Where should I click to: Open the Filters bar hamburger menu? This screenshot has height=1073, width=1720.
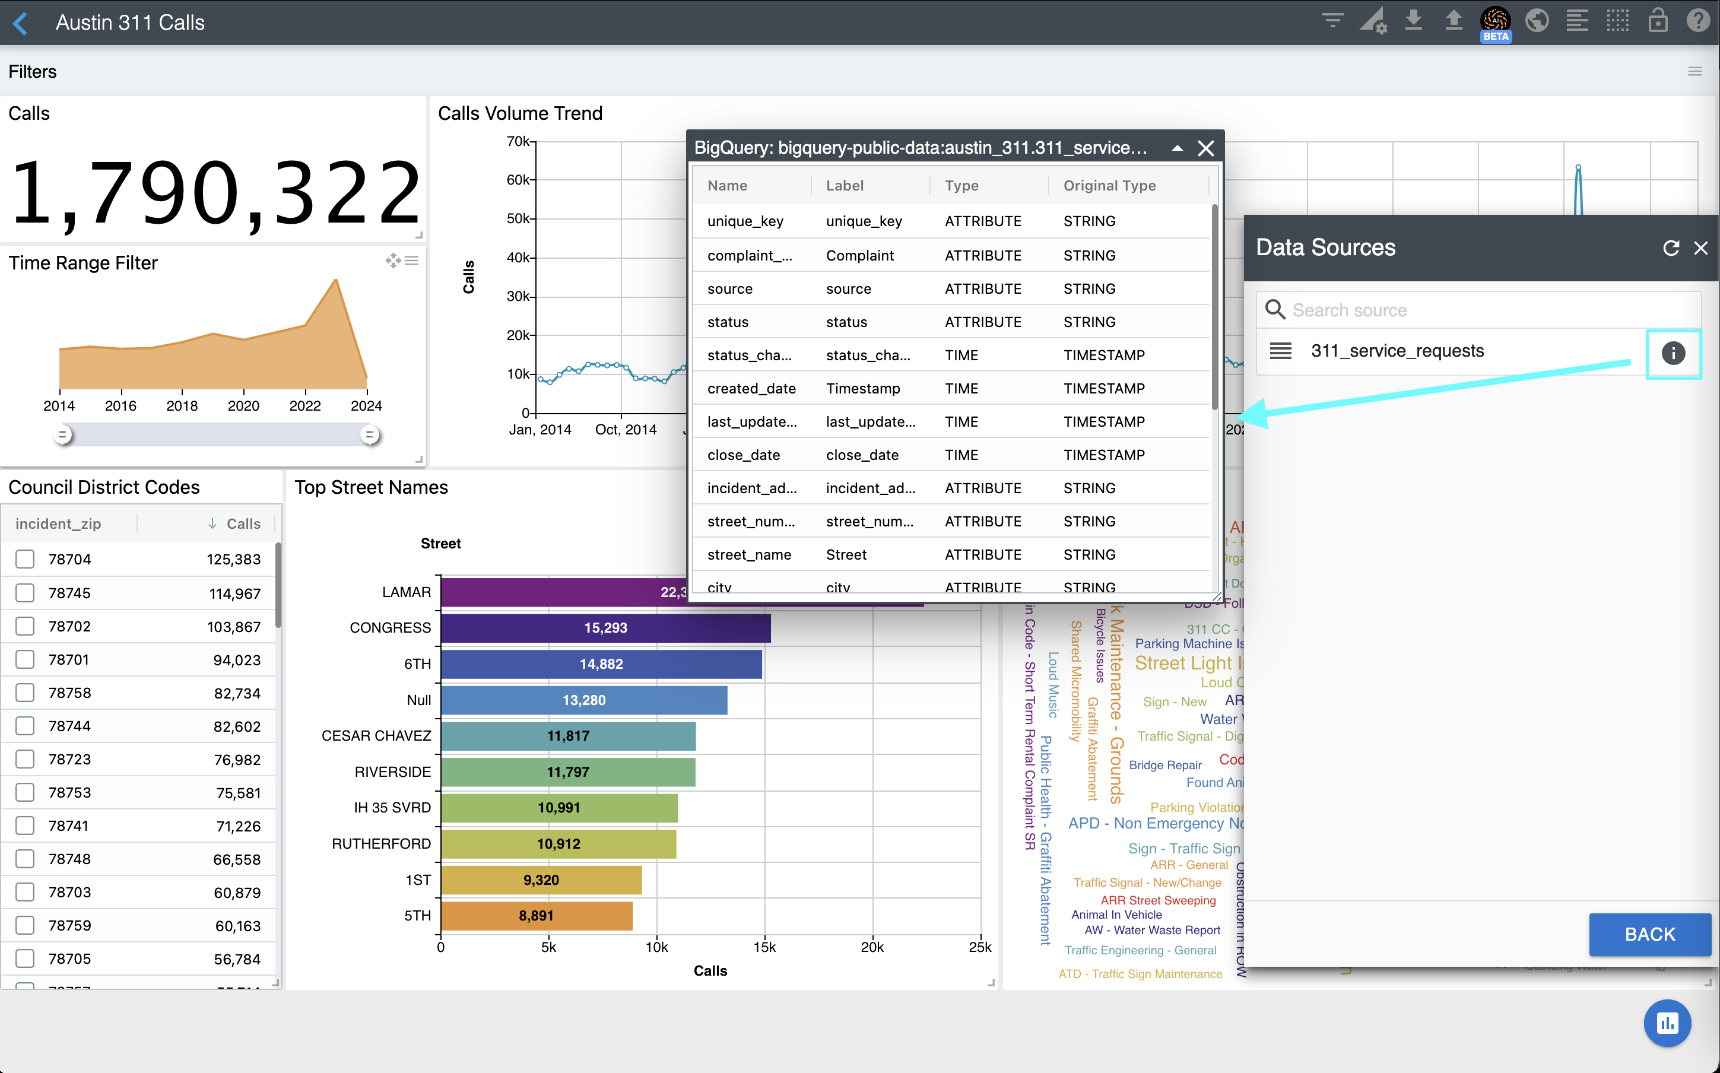[x=1694, y=71]
